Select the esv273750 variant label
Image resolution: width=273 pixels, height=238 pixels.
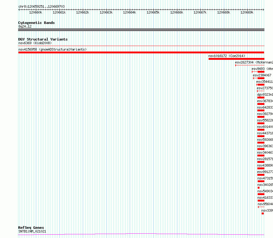coord(265,88)
